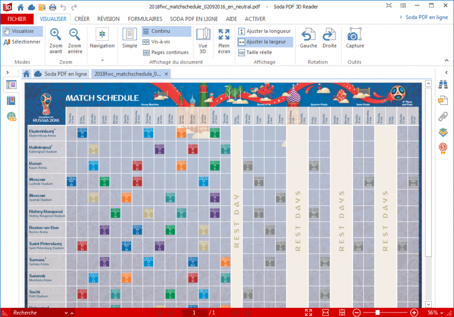The width and height of the screenshot is (454, 317).
Task: Open the paperclip attachments panel
Action: point(443,116)
